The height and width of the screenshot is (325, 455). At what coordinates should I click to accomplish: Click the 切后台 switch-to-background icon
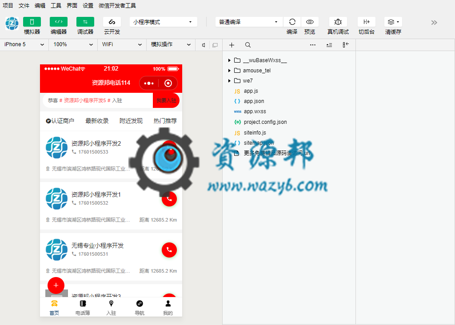pos(367,22)
